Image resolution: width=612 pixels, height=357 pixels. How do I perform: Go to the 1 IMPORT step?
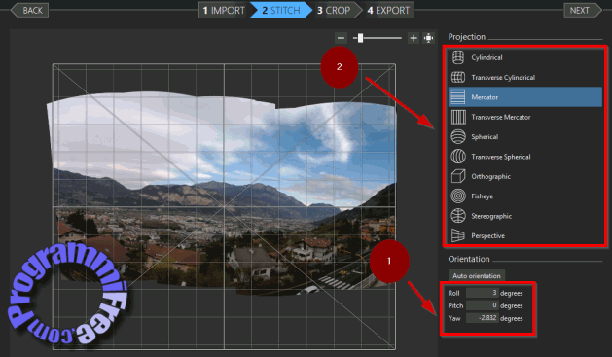coord(224,10)
